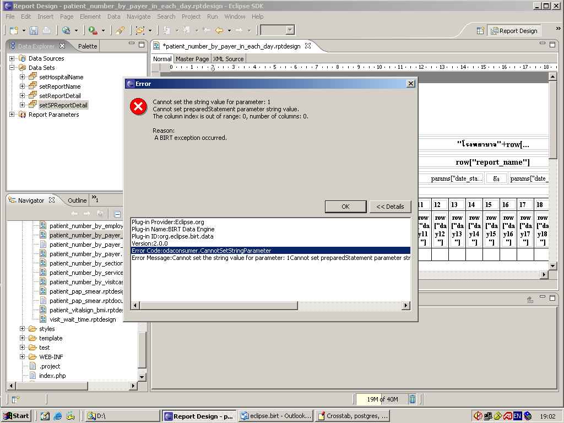Viewport: 564px width, 423px height.
Task: Expand the Data Sources tree node
Action: [x=12, y=58]
